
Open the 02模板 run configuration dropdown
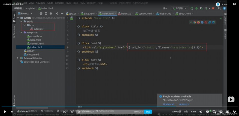coord(180,8)
